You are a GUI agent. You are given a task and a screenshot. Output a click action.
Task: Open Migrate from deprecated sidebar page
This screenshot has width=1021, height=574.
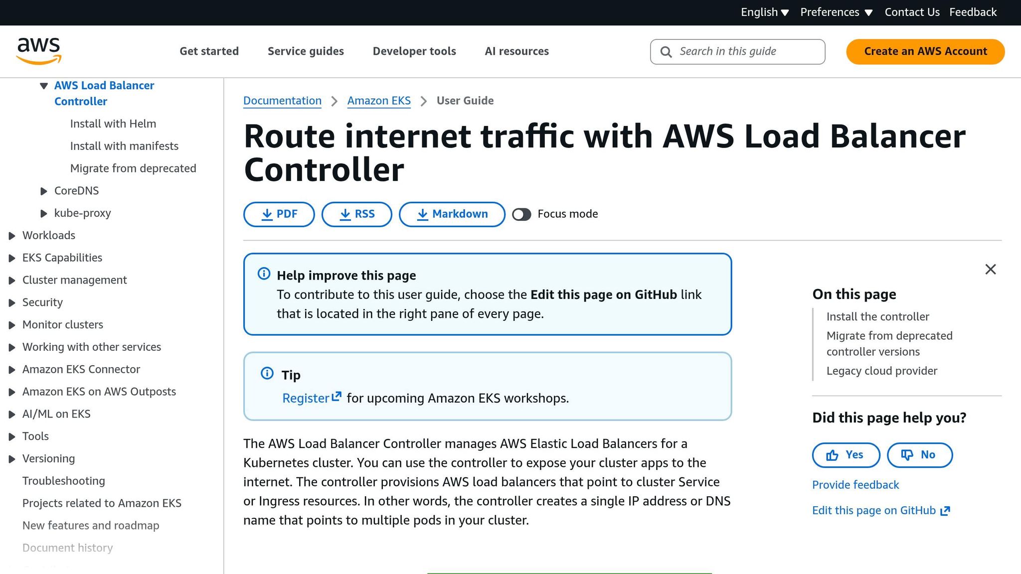(133, 169)
